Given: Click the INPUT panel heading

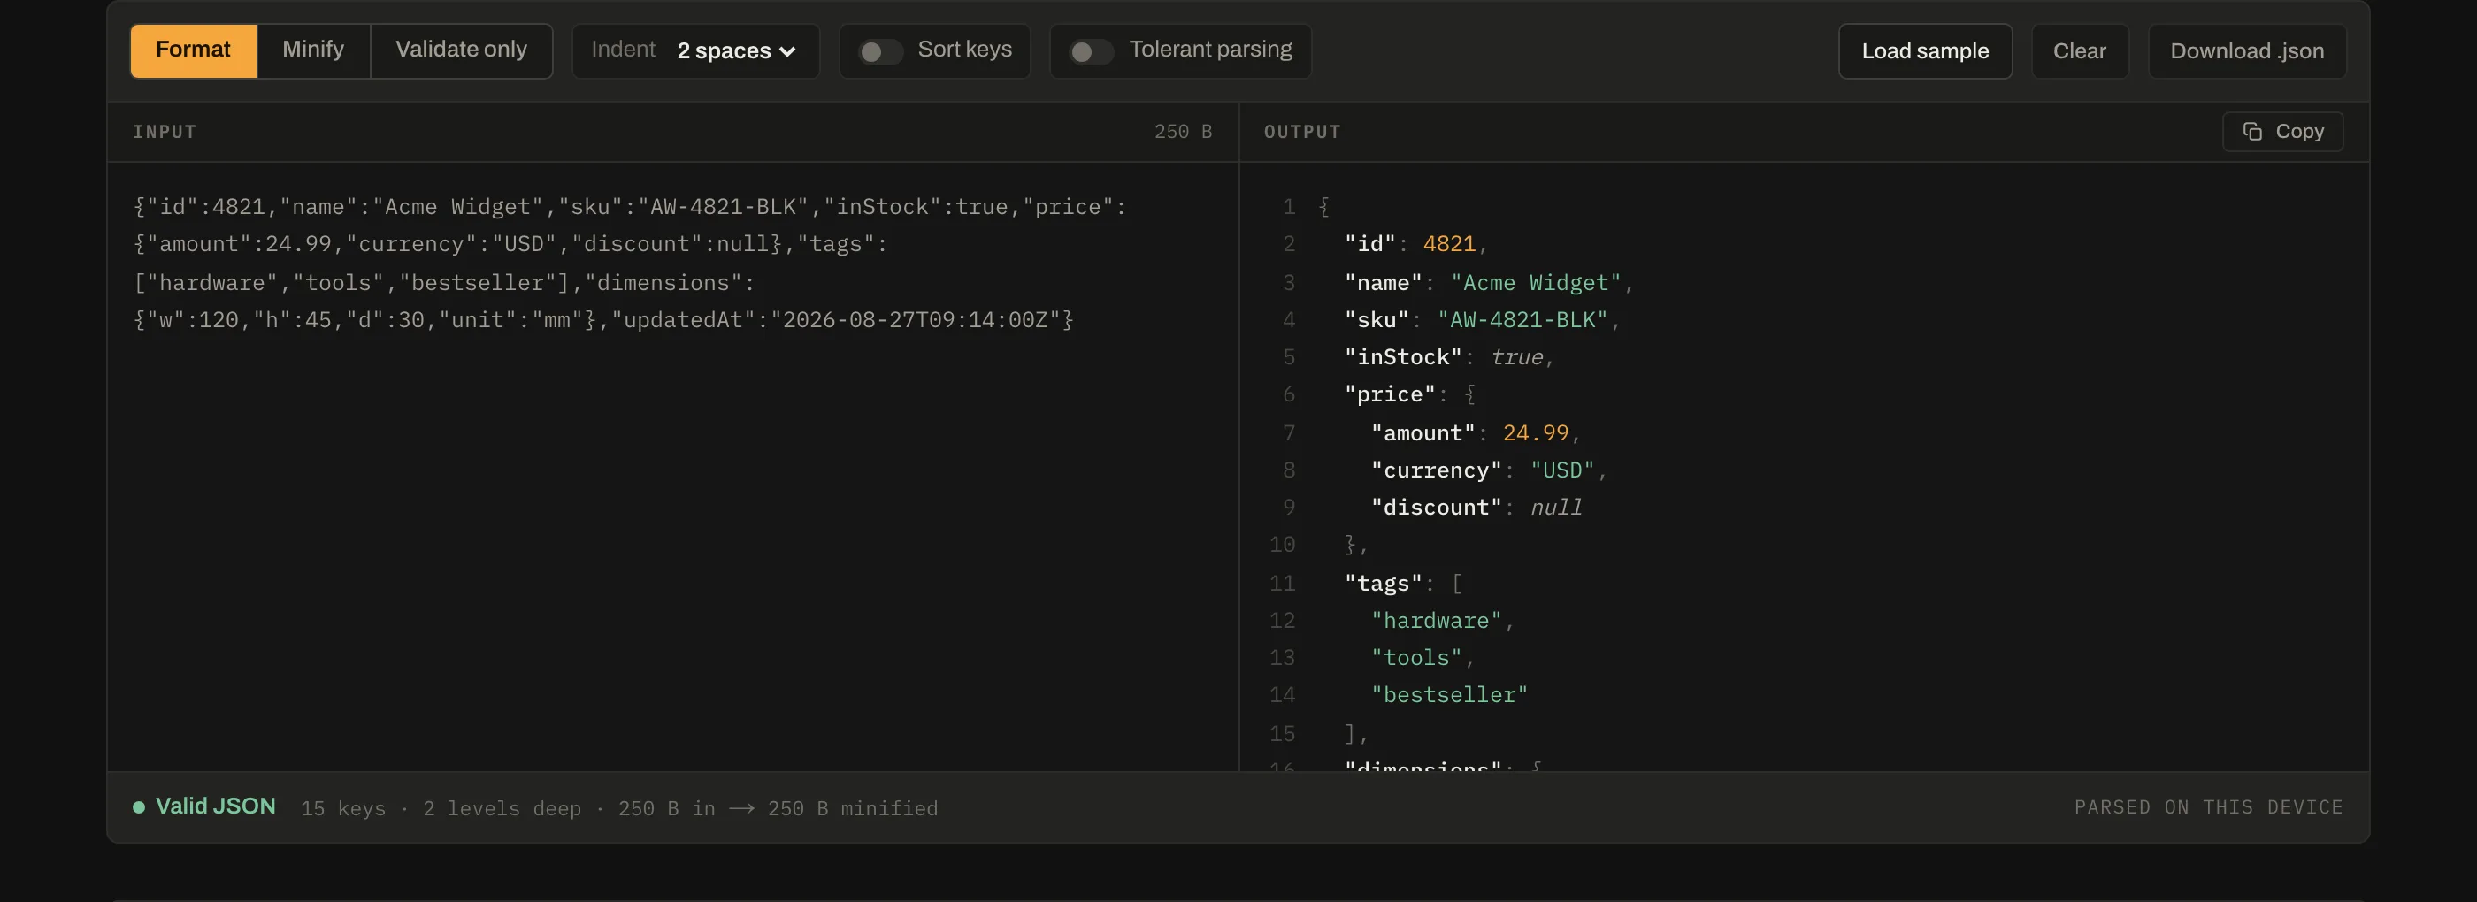Looking at the screenshot, I should point(165,132).
